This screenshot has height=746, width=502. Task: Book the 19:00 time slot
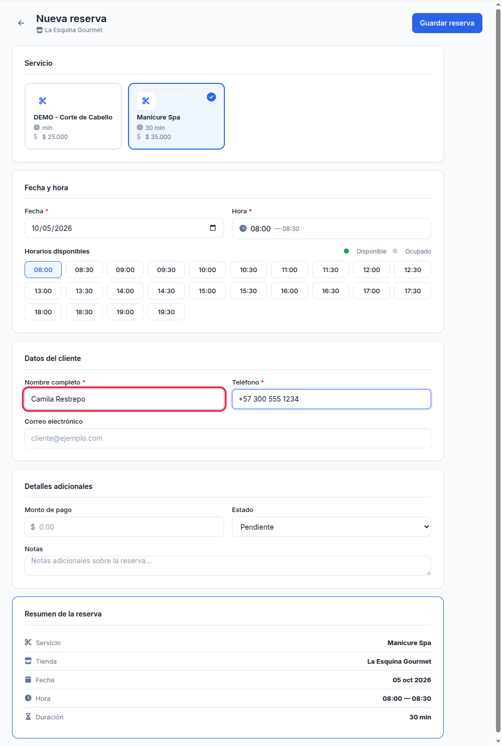tap(125, 312)
